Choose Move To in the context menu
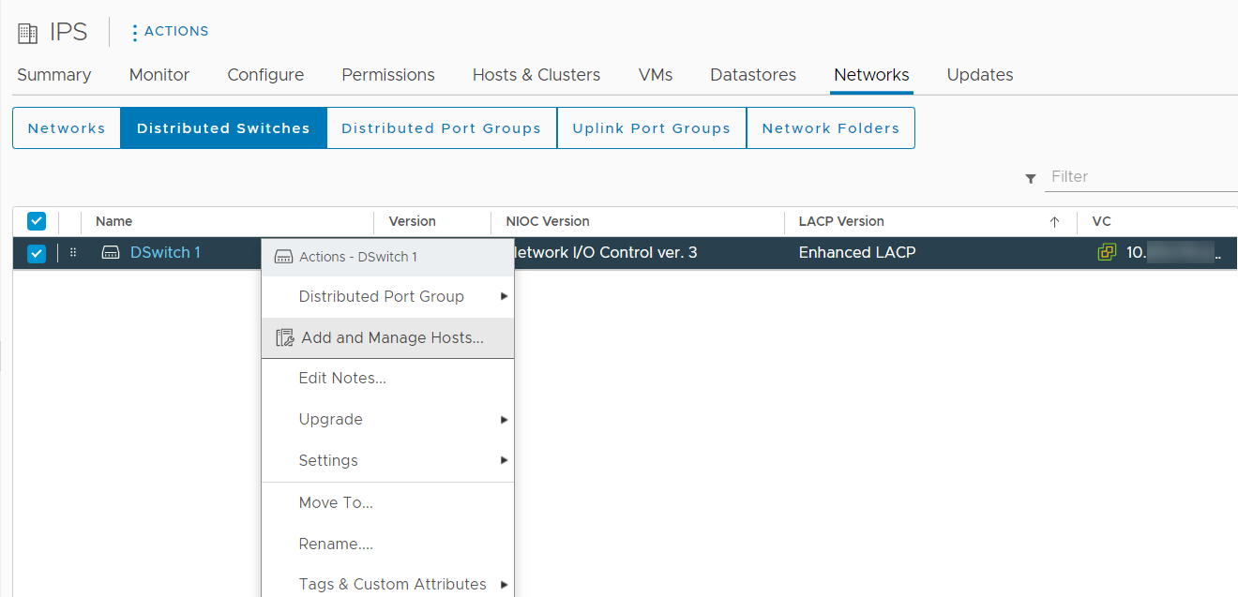Screen dimensions: 1238x597 388,503
